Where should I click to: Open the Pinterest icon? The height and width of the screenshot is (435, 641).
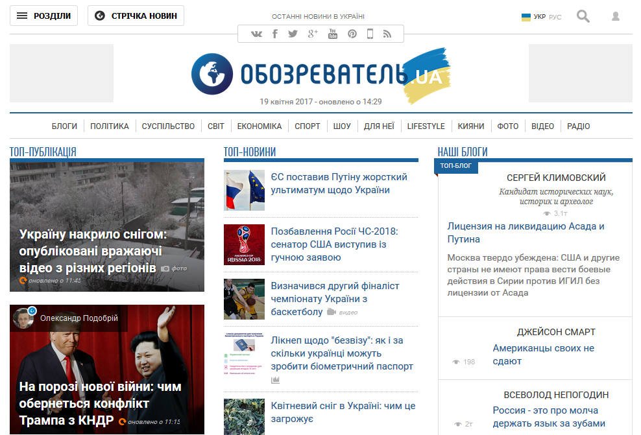pos(352,34)
